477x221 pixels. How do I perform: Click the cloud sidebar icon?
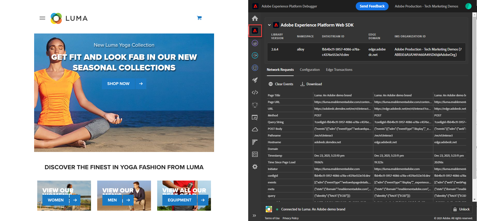point(255,130)
